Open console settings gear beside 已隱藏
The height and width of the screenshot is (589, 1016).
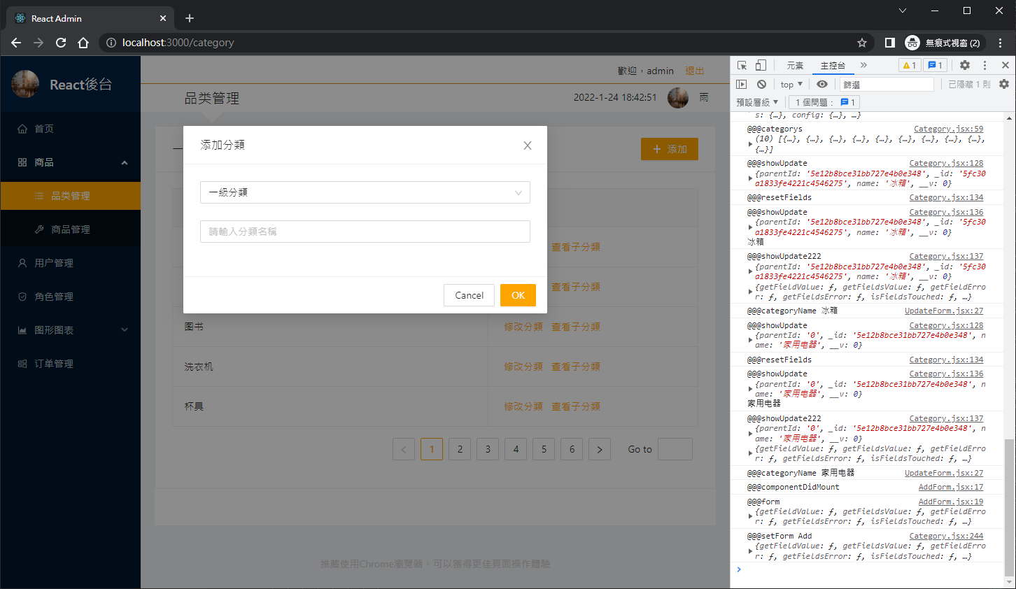pyautogui.click(x=1004, y=84)
